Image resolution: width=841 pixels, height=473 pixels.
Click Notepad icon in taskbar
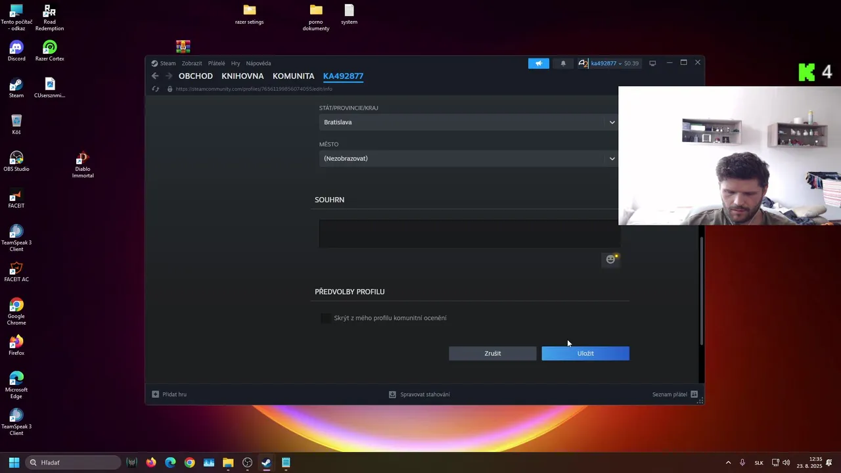tap(286, 462)
